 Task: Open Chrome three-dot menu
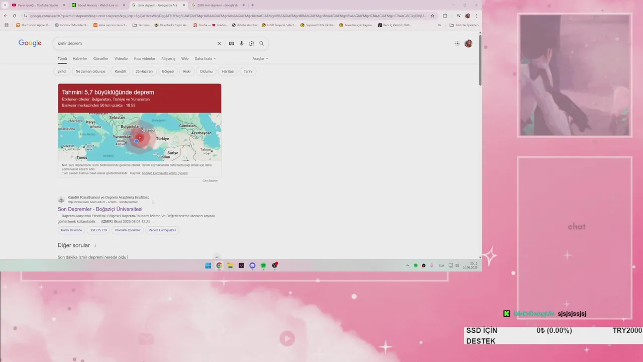pos(477,16)
